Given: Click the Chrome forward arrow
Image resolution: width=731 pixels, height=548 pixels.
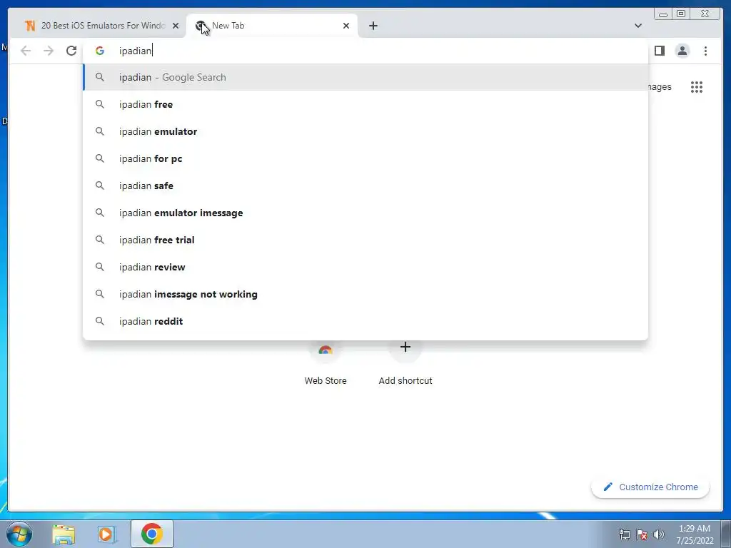Looking at the screenshot, I should tap(49, 51).
